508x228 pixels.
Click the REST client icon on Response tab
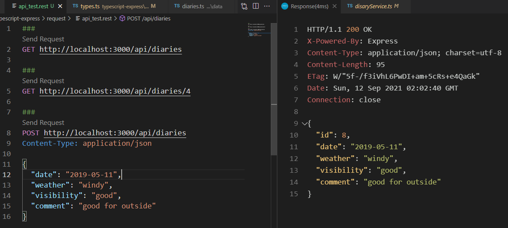coord(285,6)
